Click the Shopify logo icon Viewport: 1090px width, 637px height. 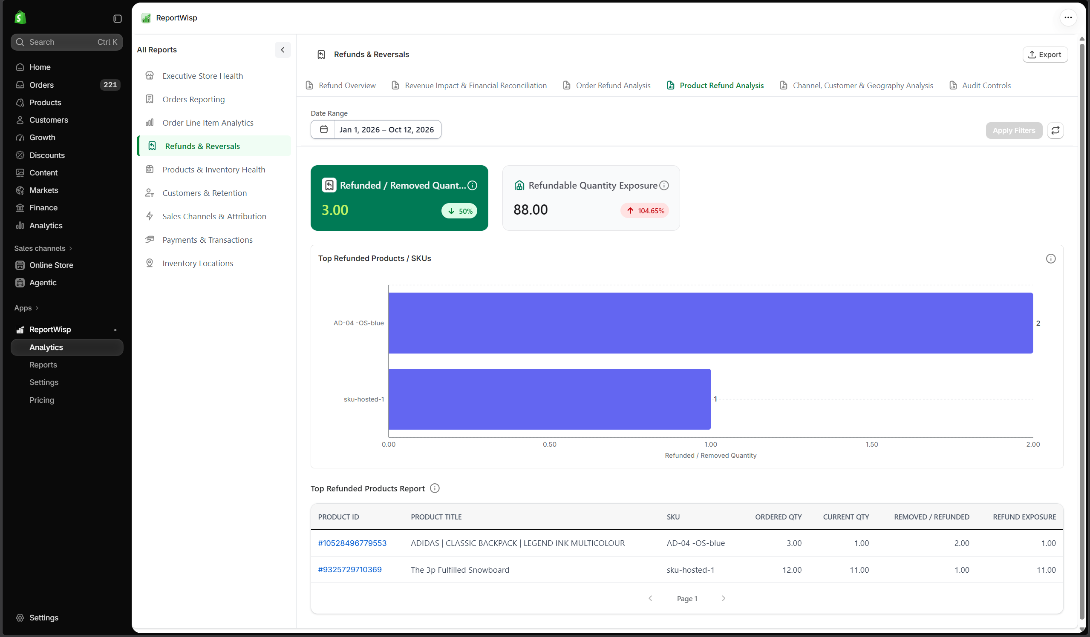click(20, 18)
